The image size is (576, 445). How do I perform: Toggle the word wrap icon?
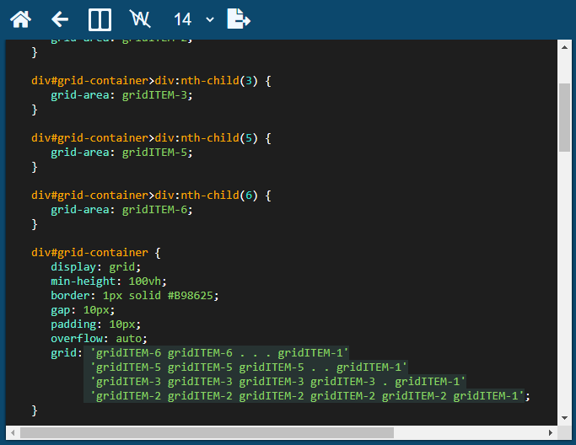(x=140, y=19)
